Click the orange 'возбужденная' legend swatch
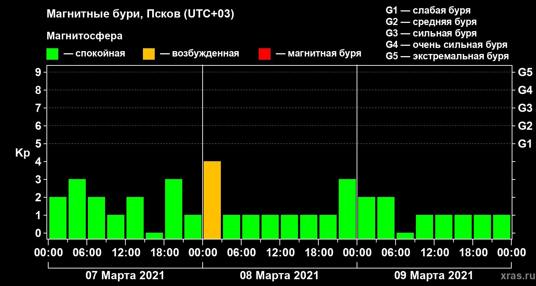 click(x=149, y=54)
